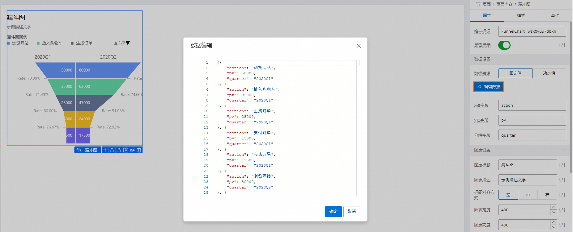Screen dimensions: 573x232
Task: Align the title with the 左 option
Action: pyautogui.click(x=508, y=195)
